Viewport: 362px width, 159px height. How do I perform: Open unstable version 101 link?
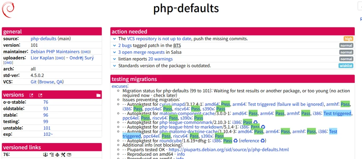tap(47, 128)
